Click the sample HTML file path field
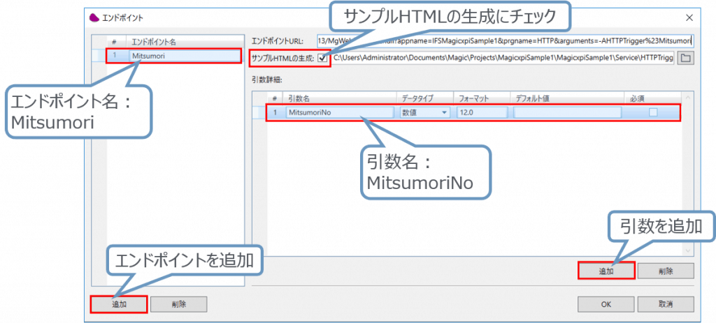716x323 pixels. click(502, 58)
